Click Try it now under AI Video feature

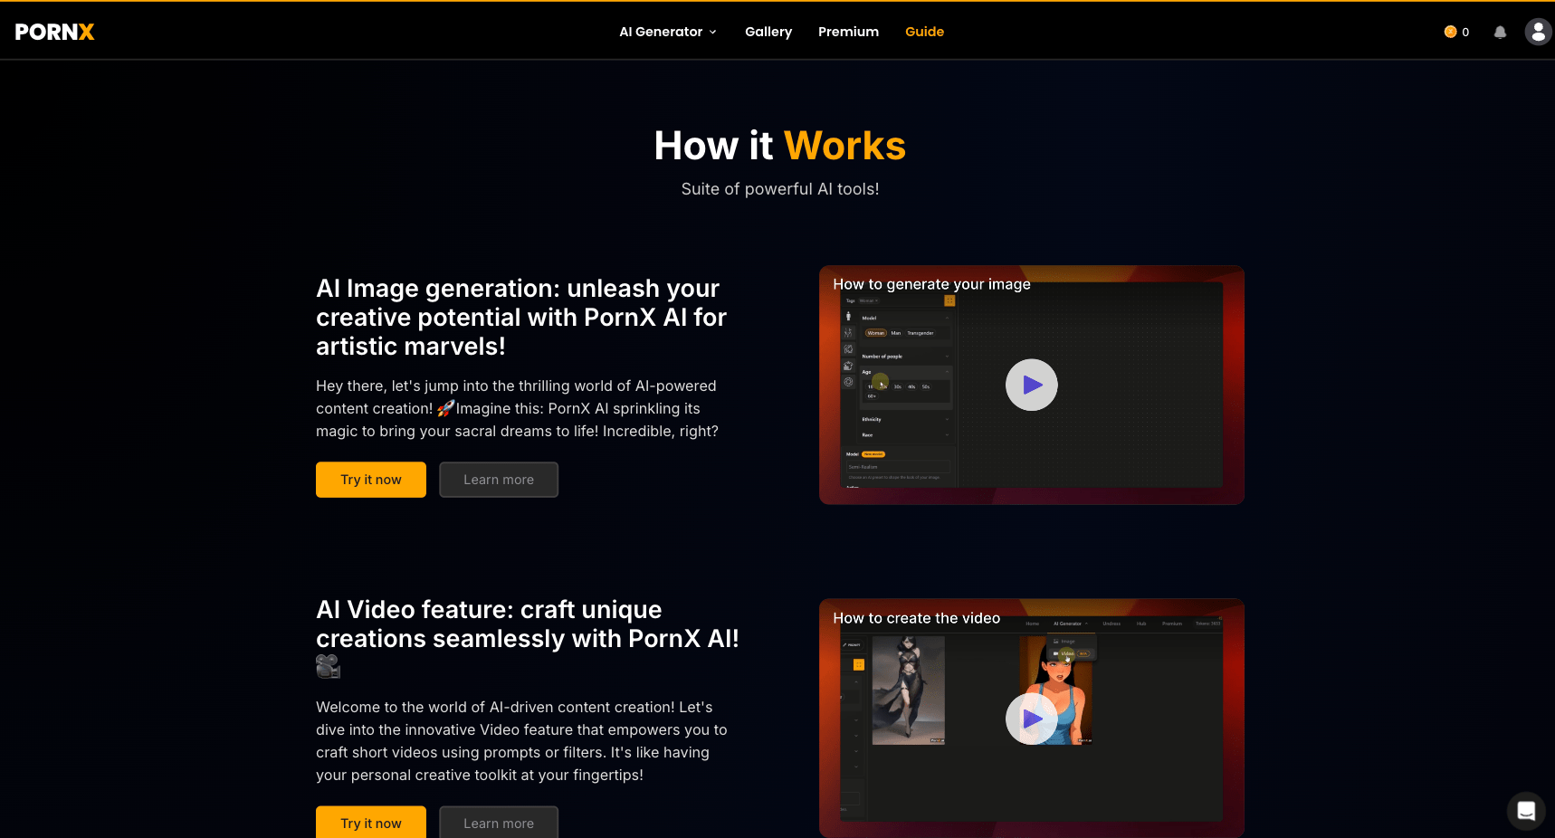[x=371, y=823]
